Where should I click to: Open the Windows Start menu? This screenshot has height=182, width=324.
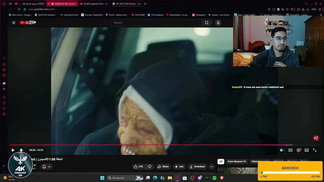102,178
